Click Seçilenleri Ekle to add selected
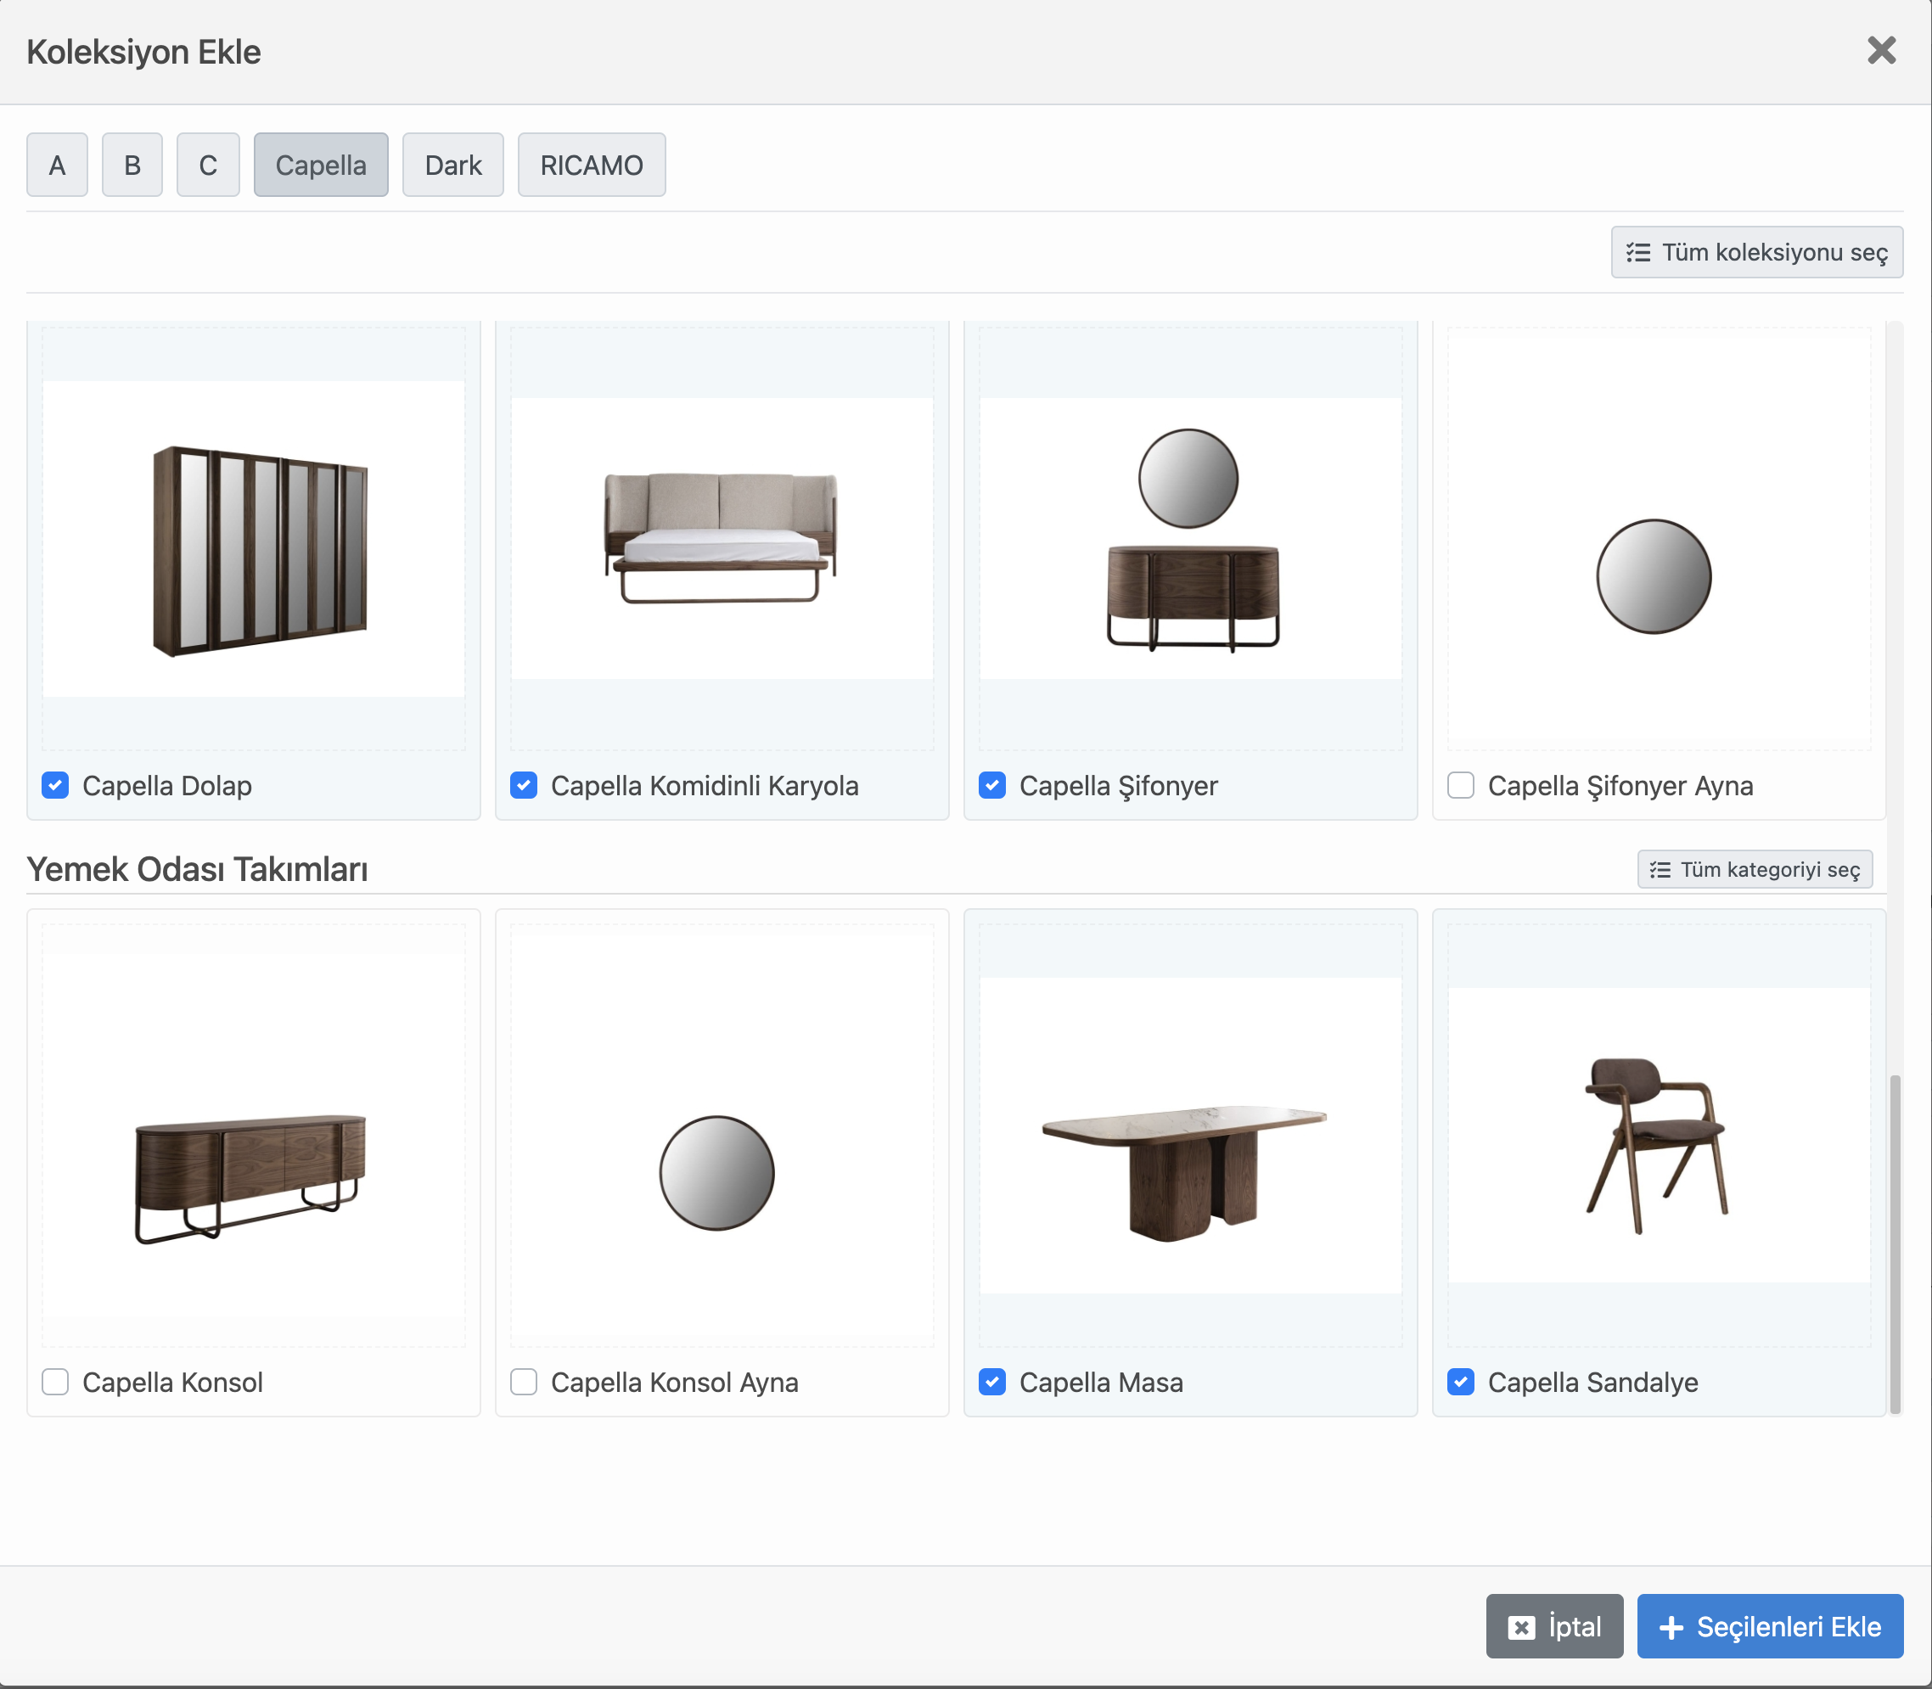 tap(1770, 1626)
